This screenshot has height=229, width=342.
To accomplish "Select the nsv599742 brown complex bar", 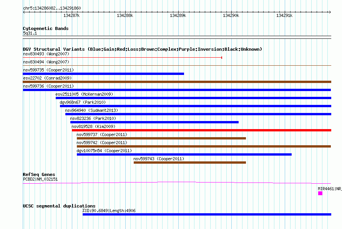I will coord(204,146).
